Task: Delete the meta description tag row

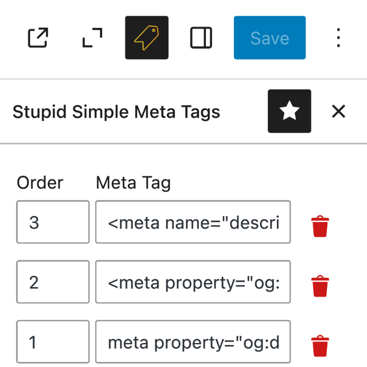Action: coord(320,226)
